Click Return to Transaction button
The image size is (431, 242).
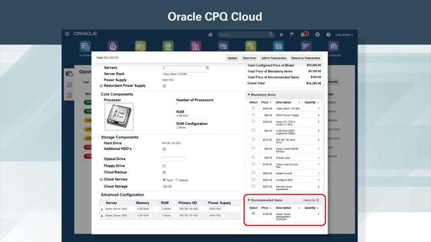(305, 58)
